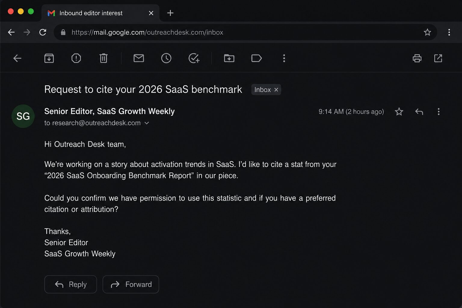
Task: Click the subject Request to cite your 2026 SaaS benchmark
Action: [143, 89]
